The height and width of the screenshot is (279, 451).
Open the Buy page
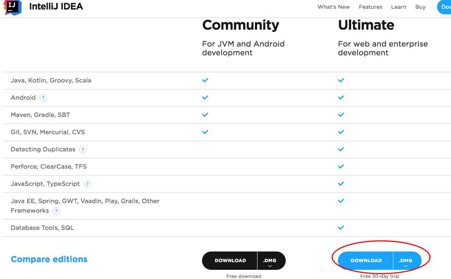click(420, 7)
